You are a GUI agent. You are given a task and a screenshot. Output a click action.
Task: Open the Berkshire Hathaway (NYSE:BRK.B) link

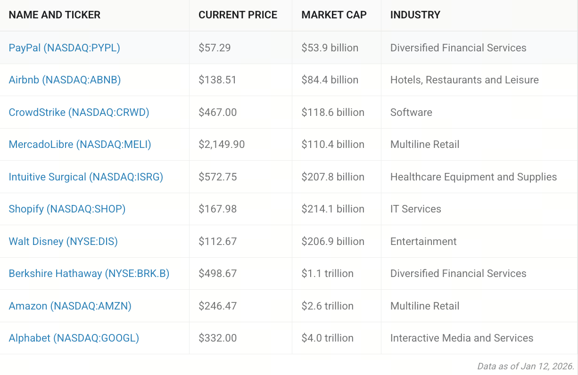[89, 274]
